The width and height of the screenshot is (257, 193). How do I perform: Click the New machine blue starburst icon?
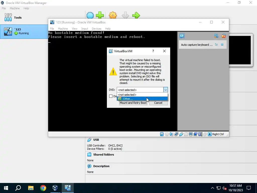[90, 15]
